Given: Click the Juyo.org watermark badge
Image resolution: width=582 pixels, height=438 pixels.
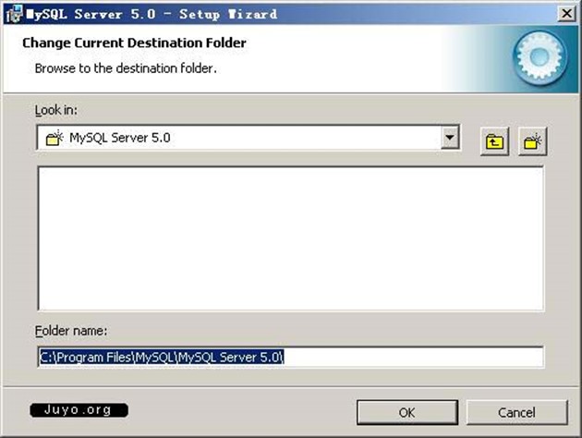Looking at the screenshot, I should tap(79, 409).
